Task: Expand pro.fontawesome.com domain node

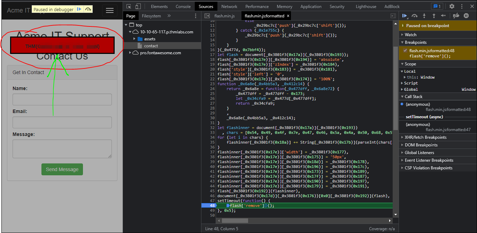Action: 130,53
